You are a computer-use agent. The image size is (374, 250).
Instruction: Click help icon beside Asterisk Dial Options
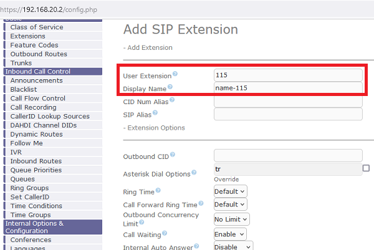[194, 172]
